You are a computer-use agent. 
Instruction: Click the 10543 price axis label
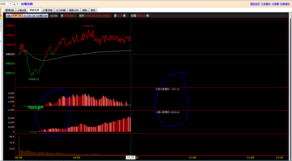(x=10, y=45)
